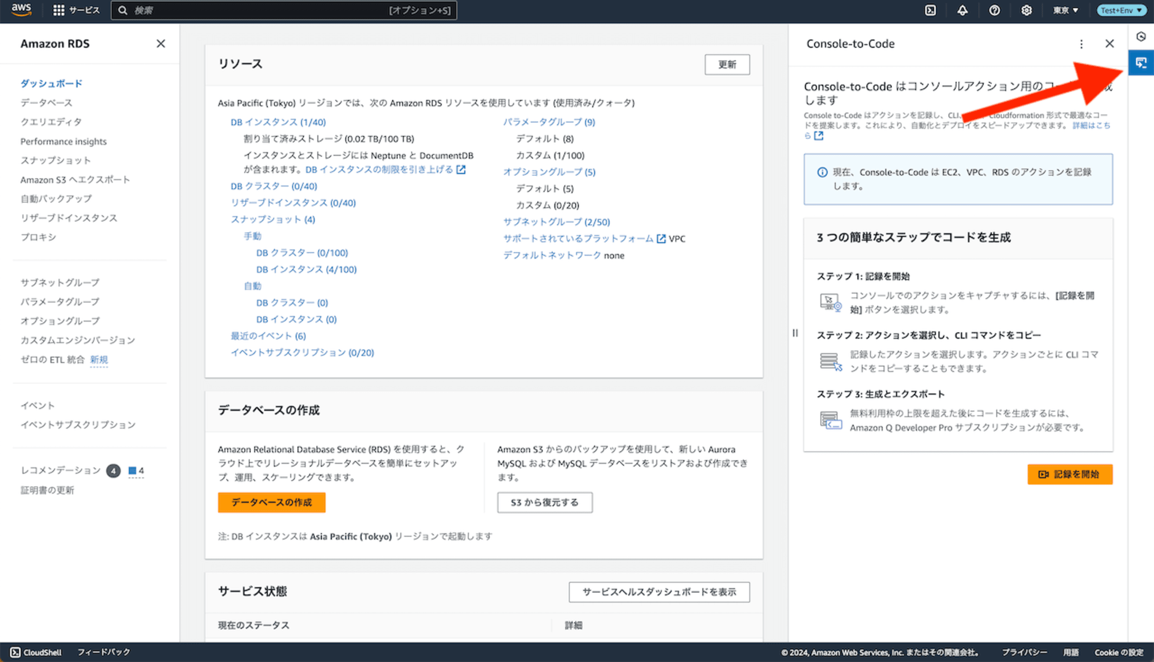Open 自動バックアップ in the sidebar
1154x662 pixels.
(x=56, y=199)
